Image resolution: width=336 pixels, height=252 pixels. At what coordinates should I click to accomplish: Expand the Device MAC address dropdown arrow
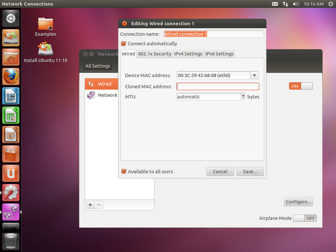point(254,75)
